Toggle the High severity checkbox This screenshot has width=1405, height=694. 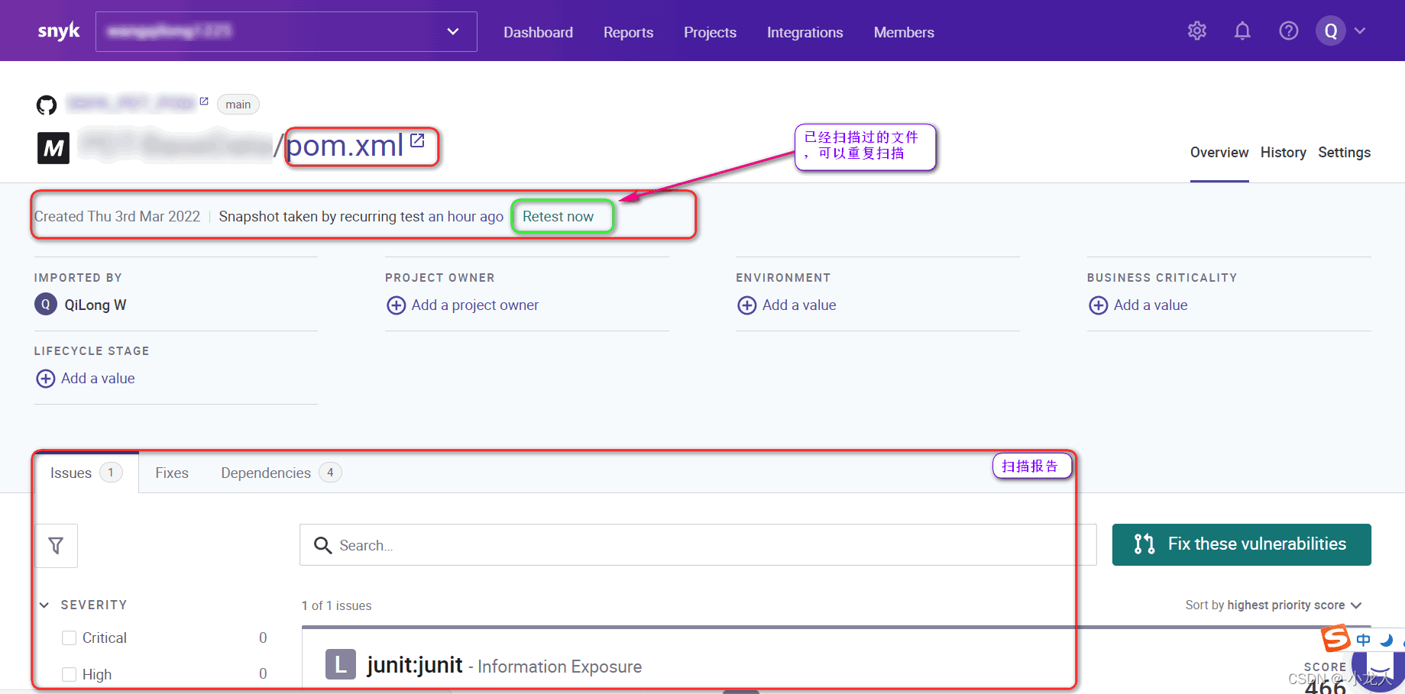coord(70,674)
